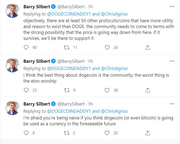Open the 1h timestamp on second tweet

coord(90,61)
